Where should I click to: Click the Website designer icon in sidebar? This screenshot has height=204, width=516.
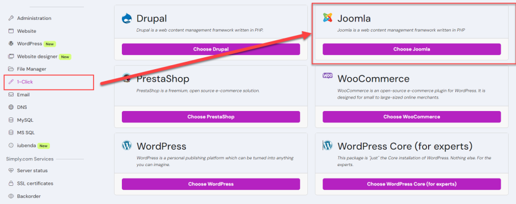[x=11, y=56]
